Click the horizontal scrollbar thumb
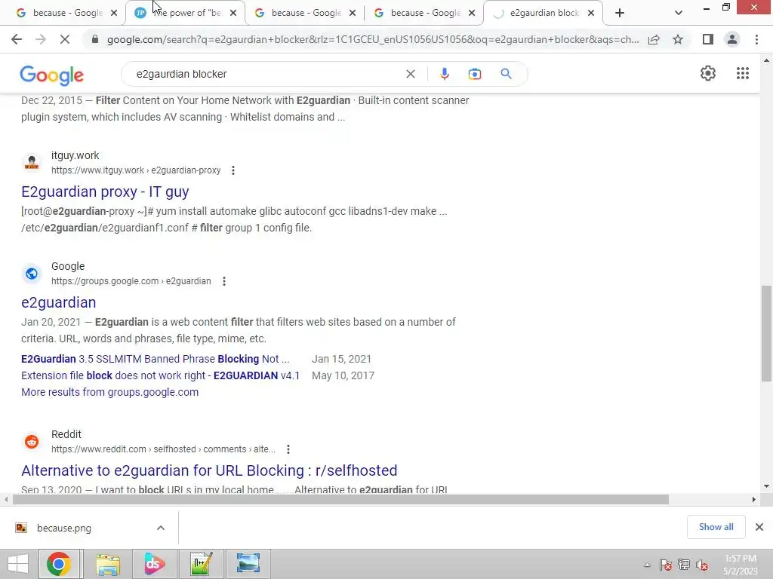This screenshot has height=579, width=773. (340, 500)
